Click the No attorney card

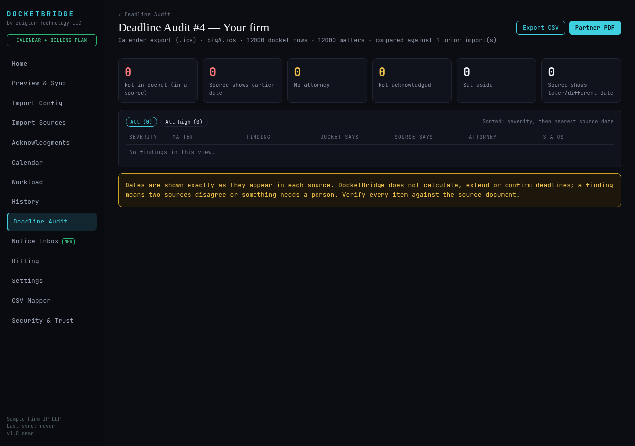327,81
